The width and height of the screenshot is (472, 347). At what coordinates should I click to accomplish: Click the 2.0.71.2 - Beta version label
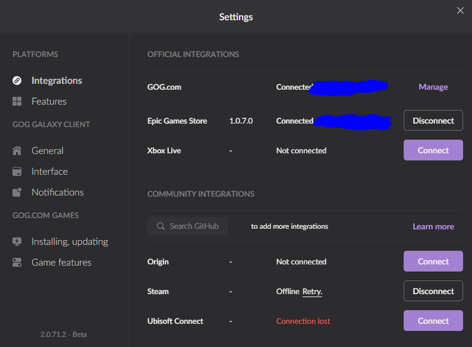pyautogui.click(x=64, y=335)
